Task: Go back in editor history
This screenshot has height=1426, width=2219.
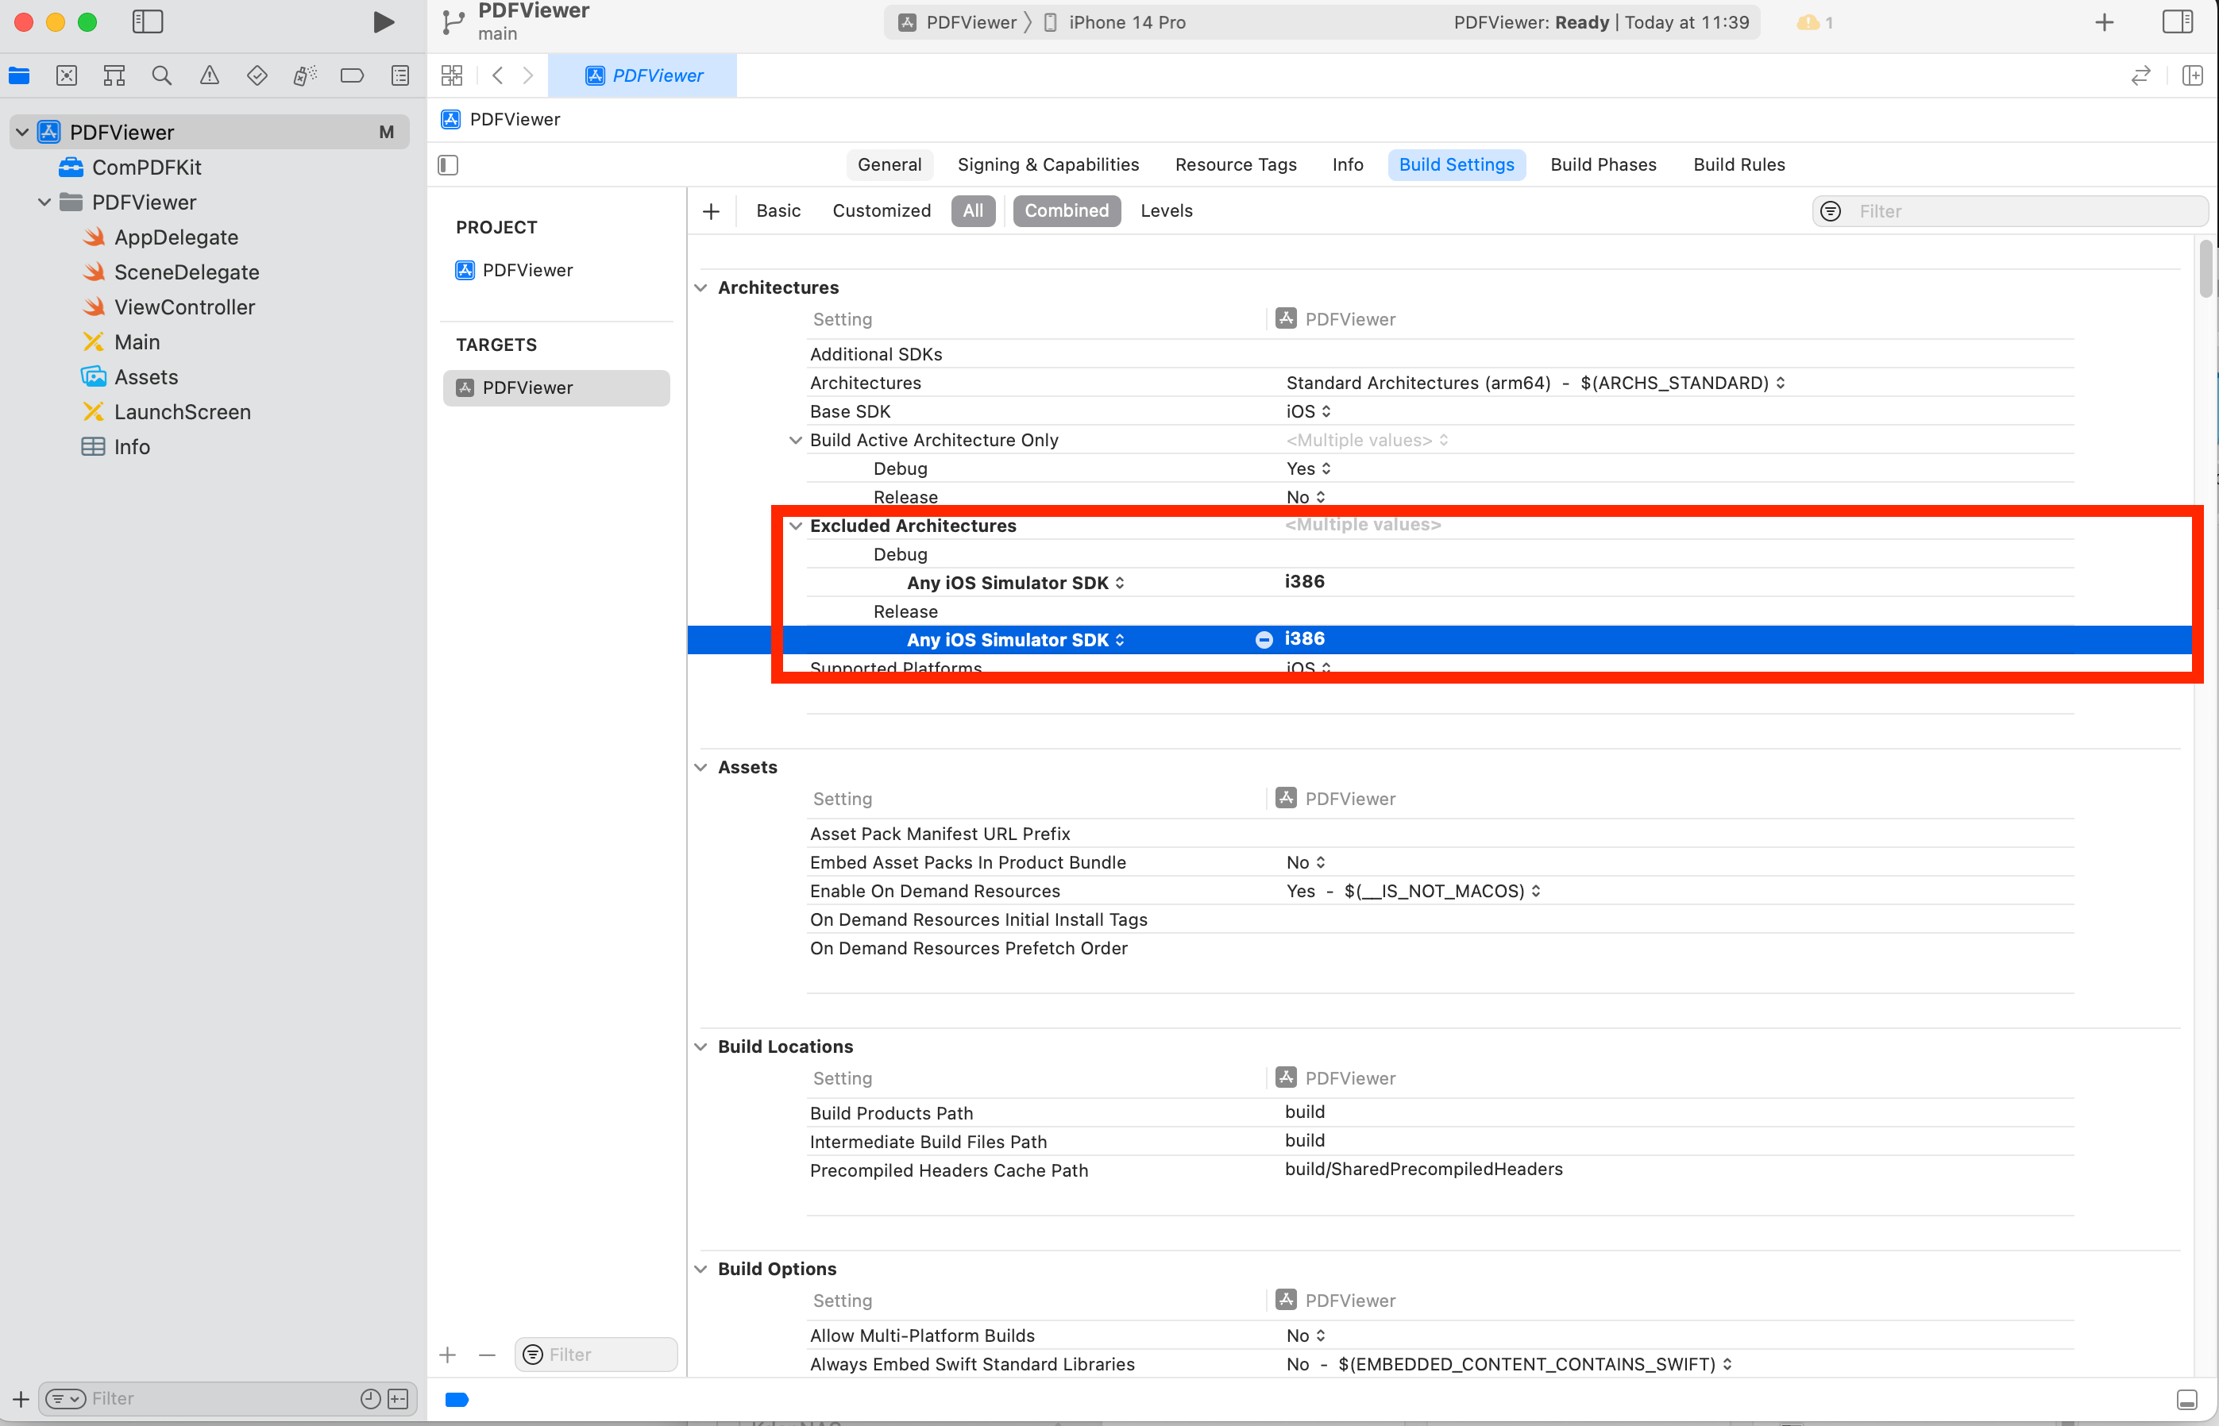Action: point(498,76)
